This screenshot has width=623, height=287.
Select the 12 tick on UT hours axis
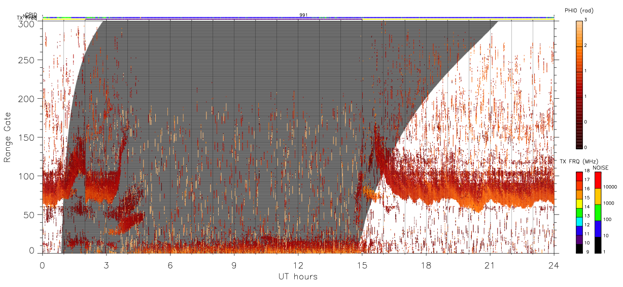[298, 265]
